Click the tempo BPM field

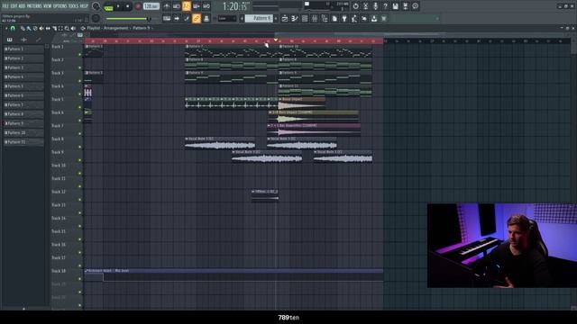[151, 6]
